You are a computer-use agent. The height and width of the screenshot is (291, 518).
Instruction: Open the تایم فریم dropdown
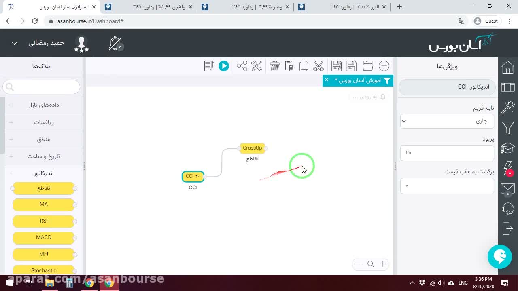click(447, 121)
